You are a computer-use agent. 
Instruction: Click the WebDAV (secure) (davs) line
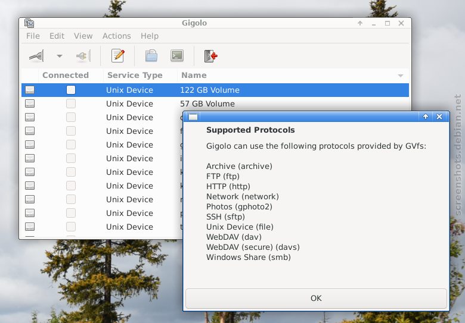tap(253, 247)
